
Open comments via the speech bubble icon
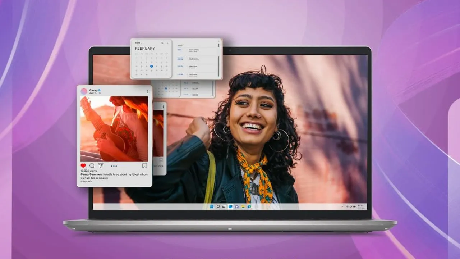point(92,166)
